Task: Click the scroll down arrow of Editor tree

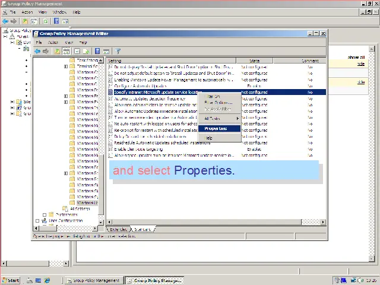Action: pyautogui.click(x=101, y=222)
